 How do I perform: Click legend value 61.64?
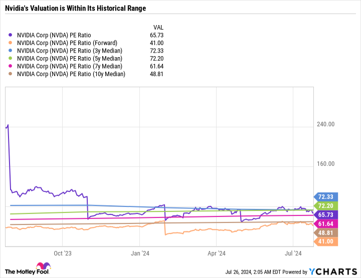(156, 66)
